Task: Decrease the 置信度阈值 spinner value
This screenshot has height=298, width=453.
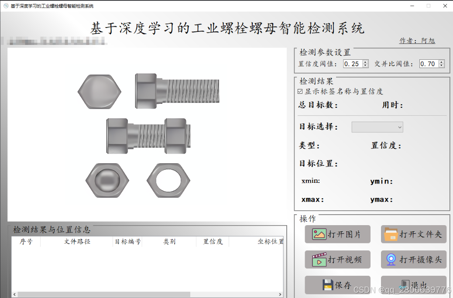Action: pos(365,65)
